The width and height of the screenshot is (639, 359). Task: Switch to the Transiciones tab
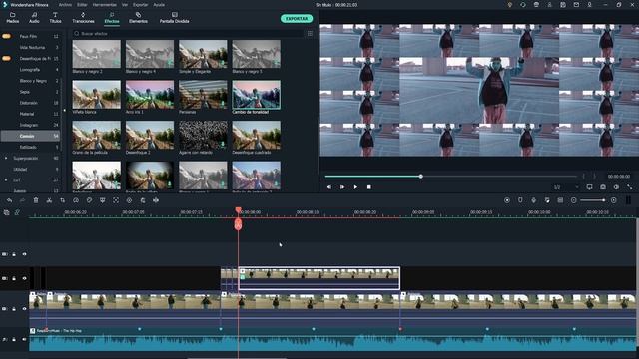83,18
